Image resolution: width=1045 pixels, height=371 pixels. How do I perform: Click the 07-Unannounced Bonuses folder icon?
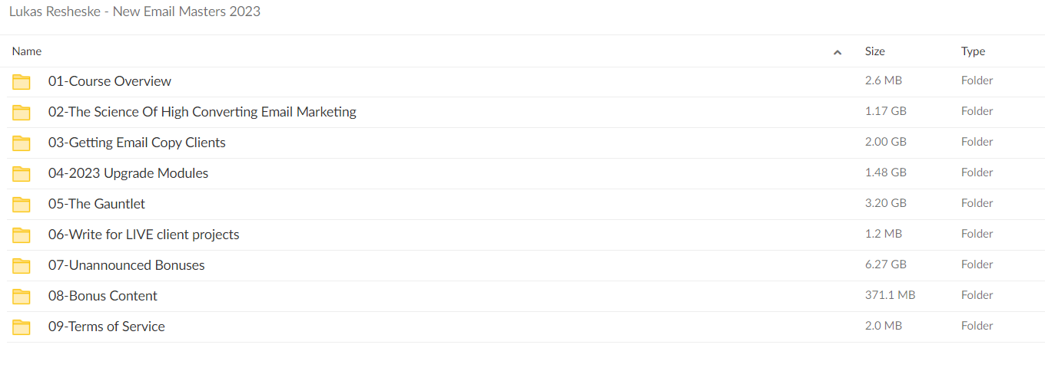click(22, 266)
